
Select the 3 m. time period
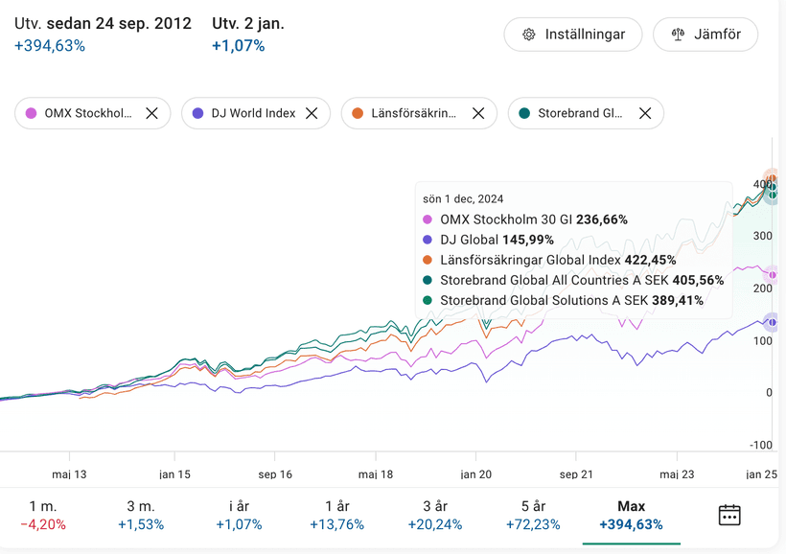click(141, 515)
